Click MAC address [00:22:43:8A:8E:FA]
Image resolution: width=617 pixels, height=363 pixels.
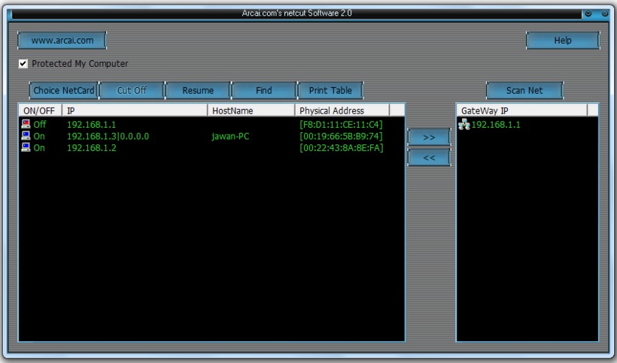pos(341,148)
